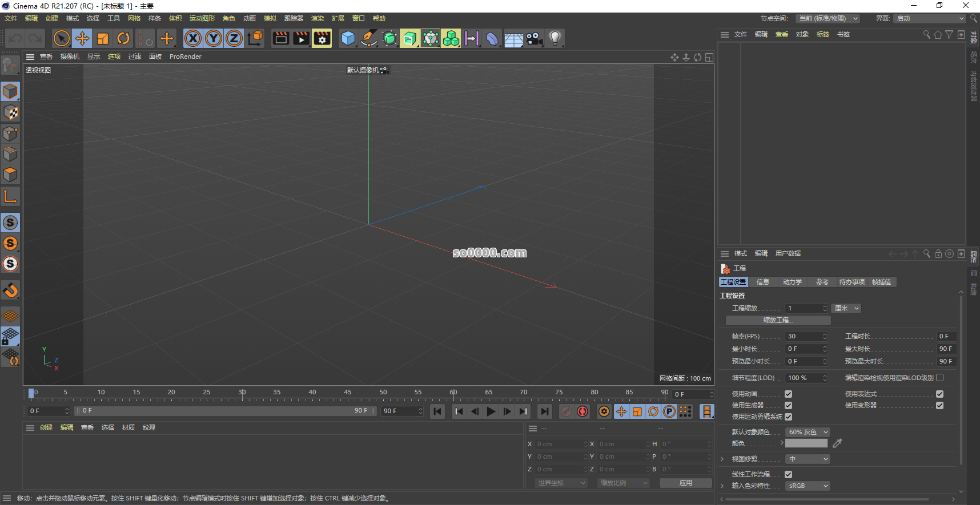The height and width of the screenshot is (505, 980).
Task: Add a Cube primitive object
Action: 348,38
